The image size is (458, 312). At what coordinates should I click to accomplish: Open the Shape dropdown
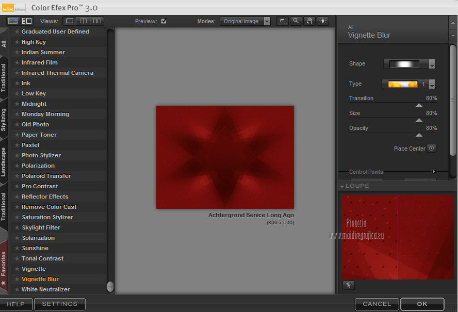pos(410,64)
